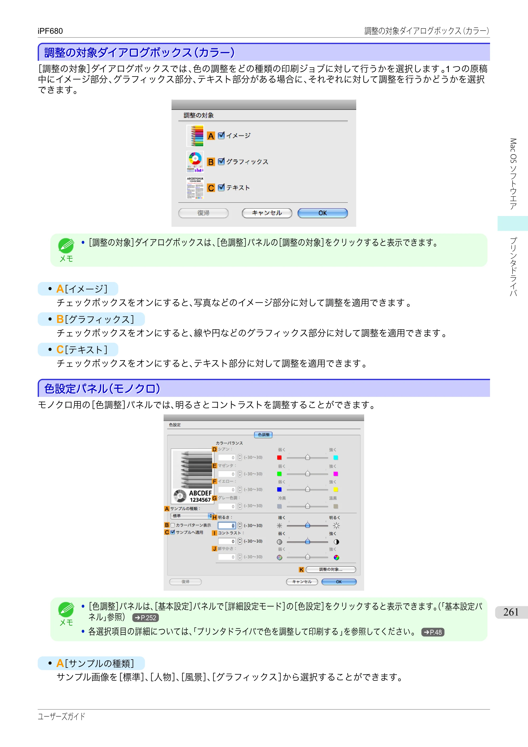
Task: Click the brightness (明るさ) value stepper arrows
Action: (240, 525)
